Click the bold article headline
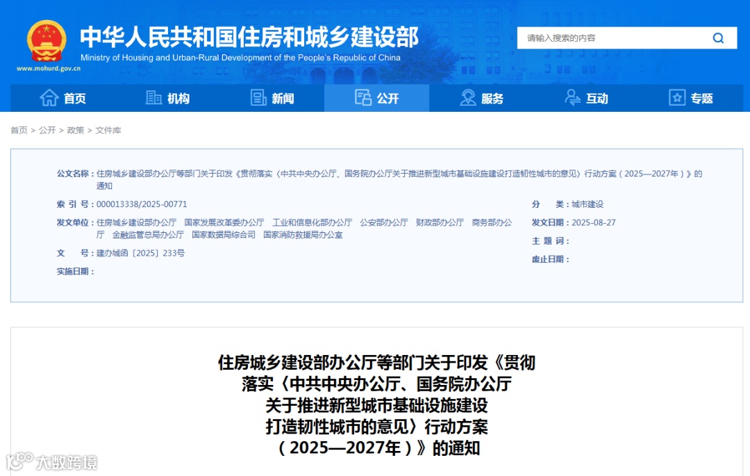 pos(377,405)
